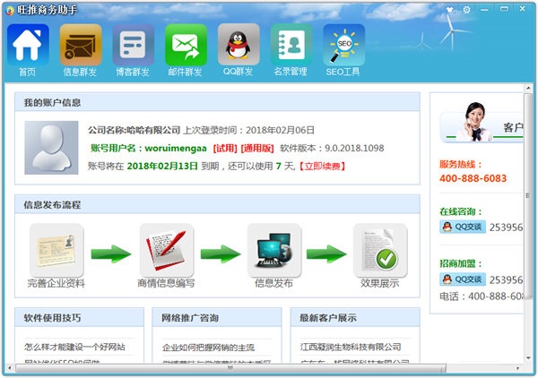Open the QQ群发 penguin icon
The height and width of the screenshot is (378, 538).
click(x=239, y=45)
